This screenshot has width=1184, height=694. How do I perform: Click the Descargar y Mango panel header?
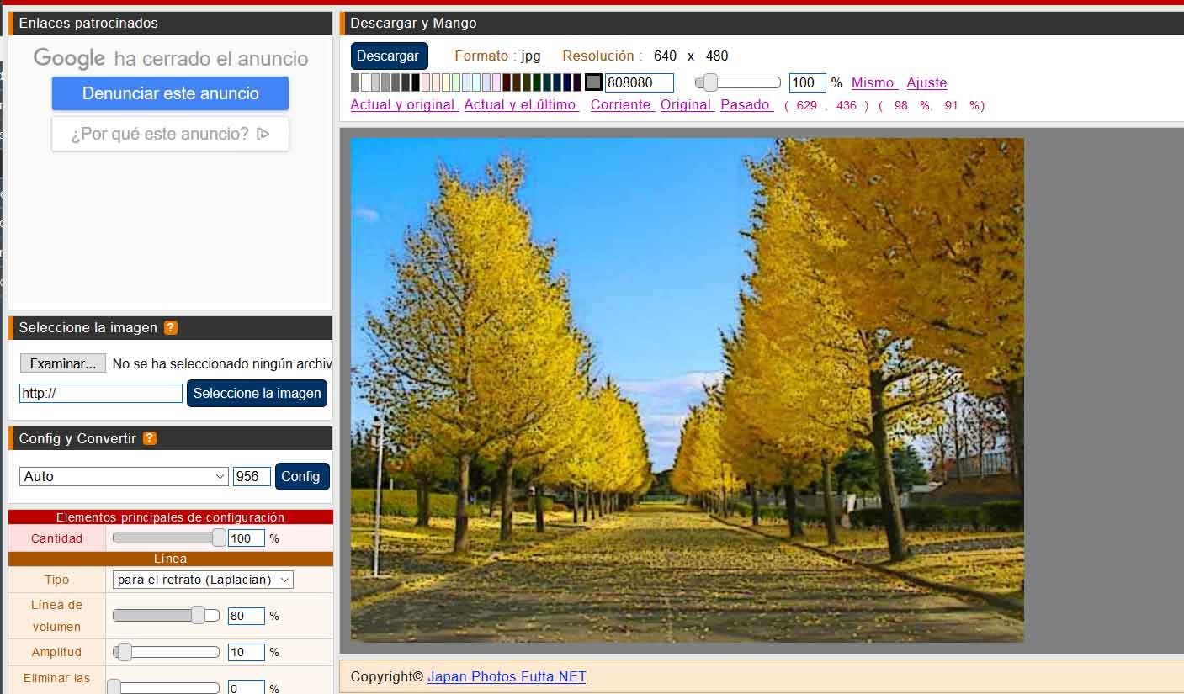762,24
